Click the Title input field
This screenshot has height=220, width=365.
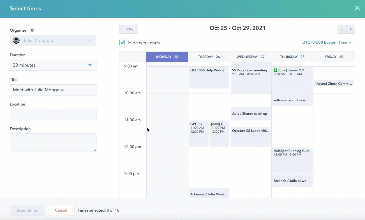point(53,90)
